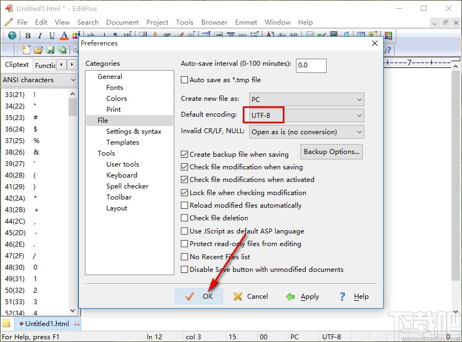Open the File menu
Viewport: 462px width, 342px height.
point(22,22)
